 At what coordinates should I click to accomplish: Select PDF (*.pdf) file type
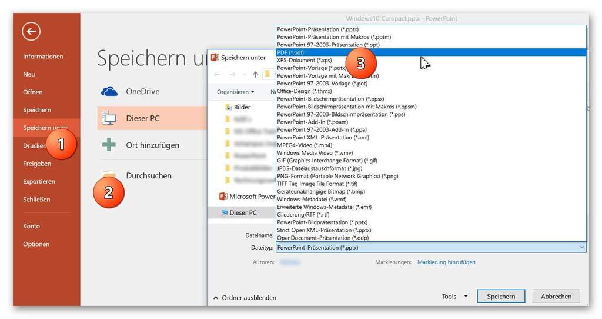tap(431, 52)
